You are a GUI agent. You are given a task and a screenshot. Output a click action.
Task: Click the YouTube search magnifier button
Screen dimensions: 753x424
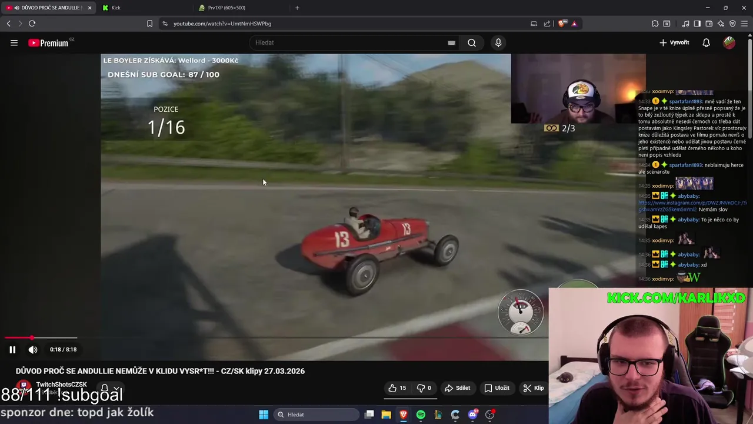[x=472, y=42]
